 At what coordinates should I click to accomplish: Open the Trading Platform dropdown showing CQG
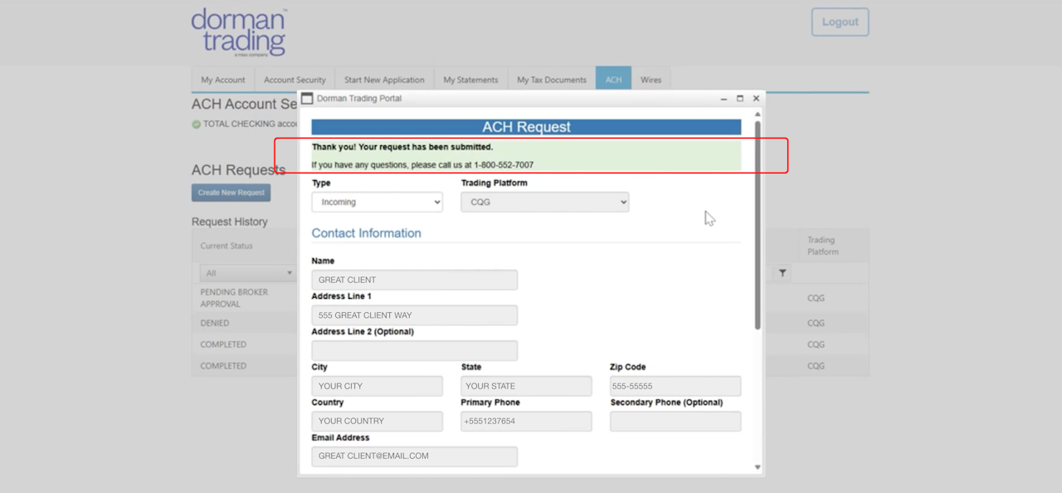pyautogui.click(x=545, y=202)
